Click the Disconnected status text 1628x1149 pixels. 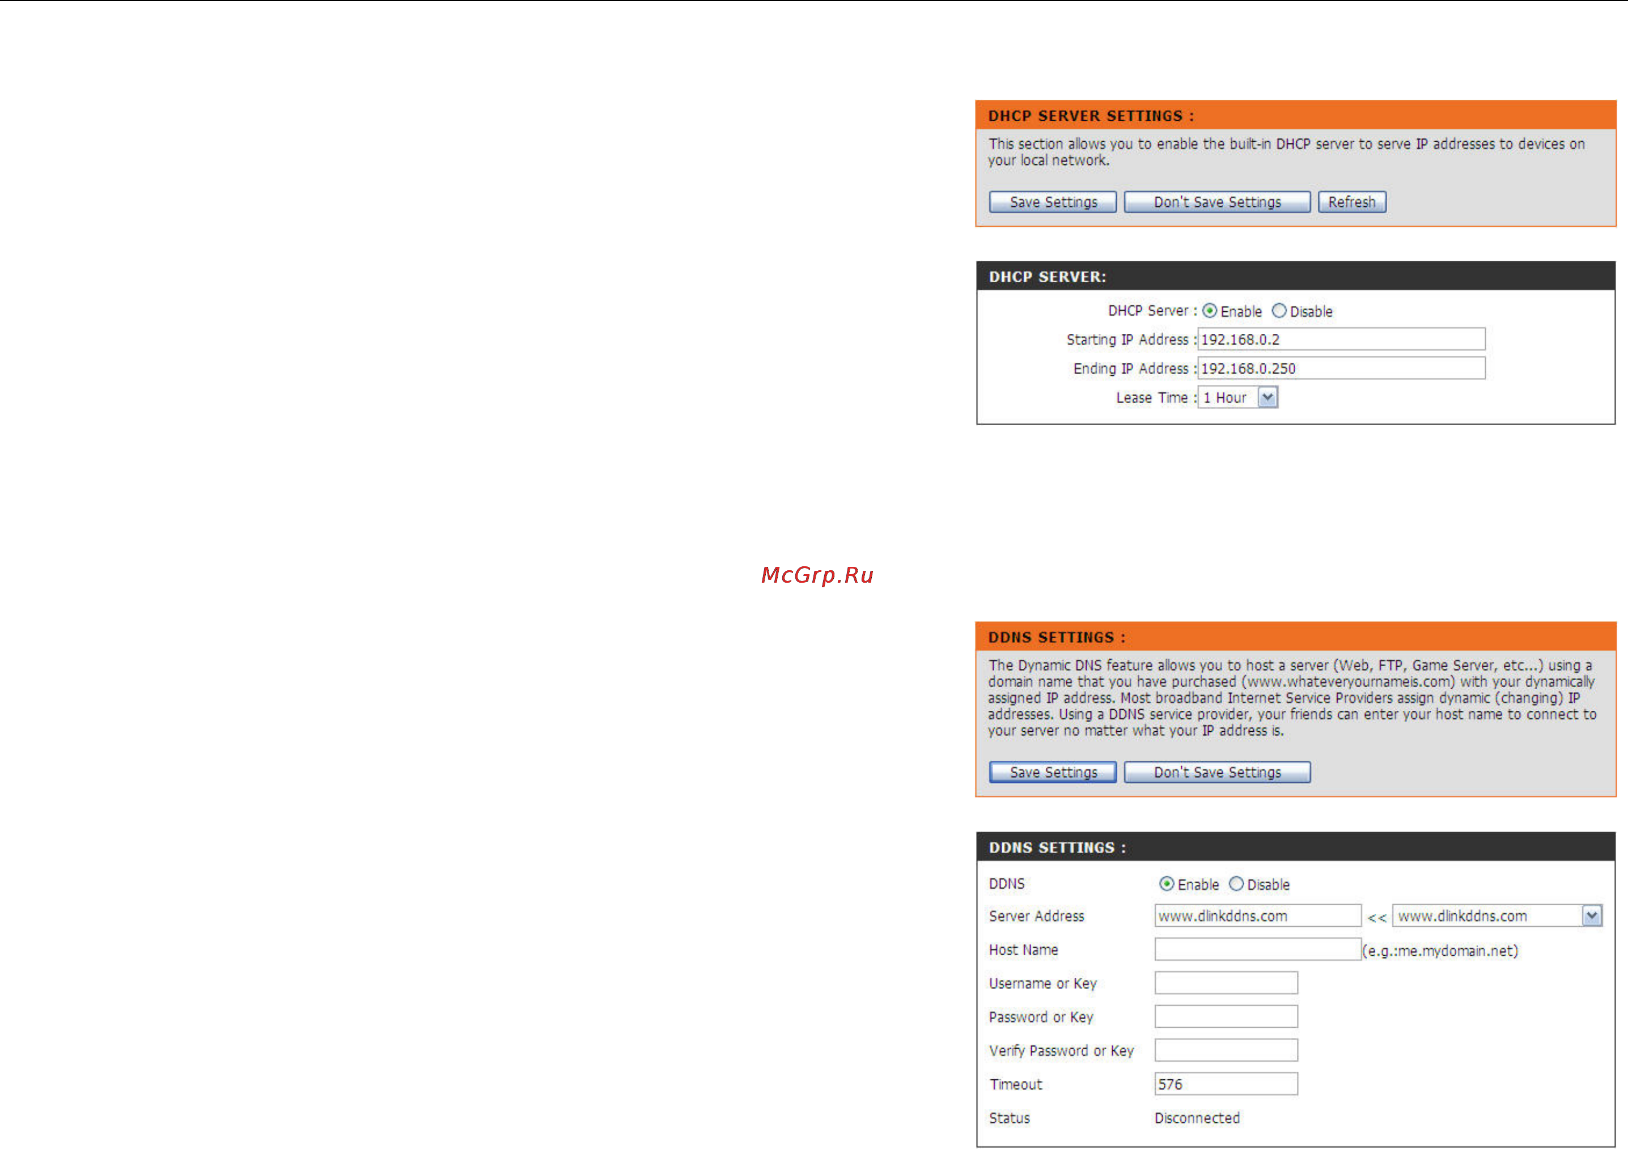1197,1118
